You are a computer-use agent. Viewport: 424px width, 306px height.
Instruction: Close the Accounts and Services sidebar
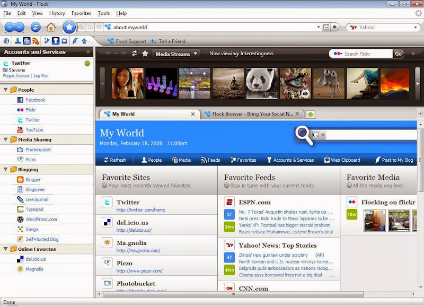pos(88,51)
